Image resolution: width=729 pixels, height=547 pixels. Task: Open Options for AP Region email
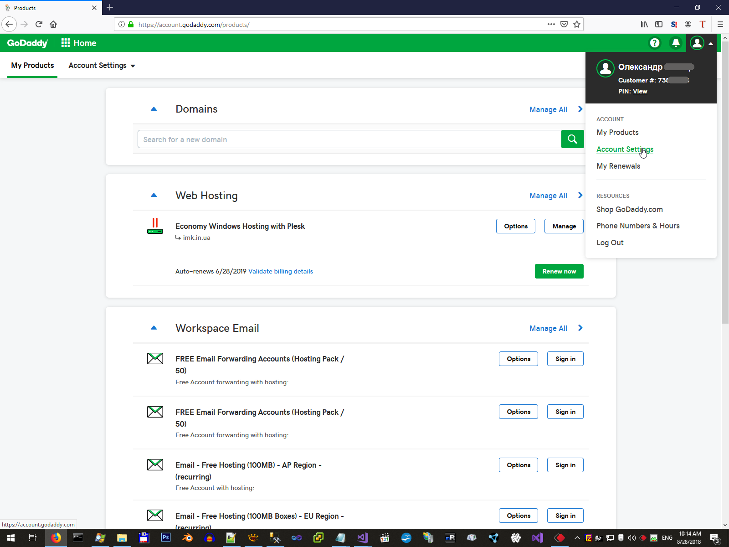click(x=519, y=465)
